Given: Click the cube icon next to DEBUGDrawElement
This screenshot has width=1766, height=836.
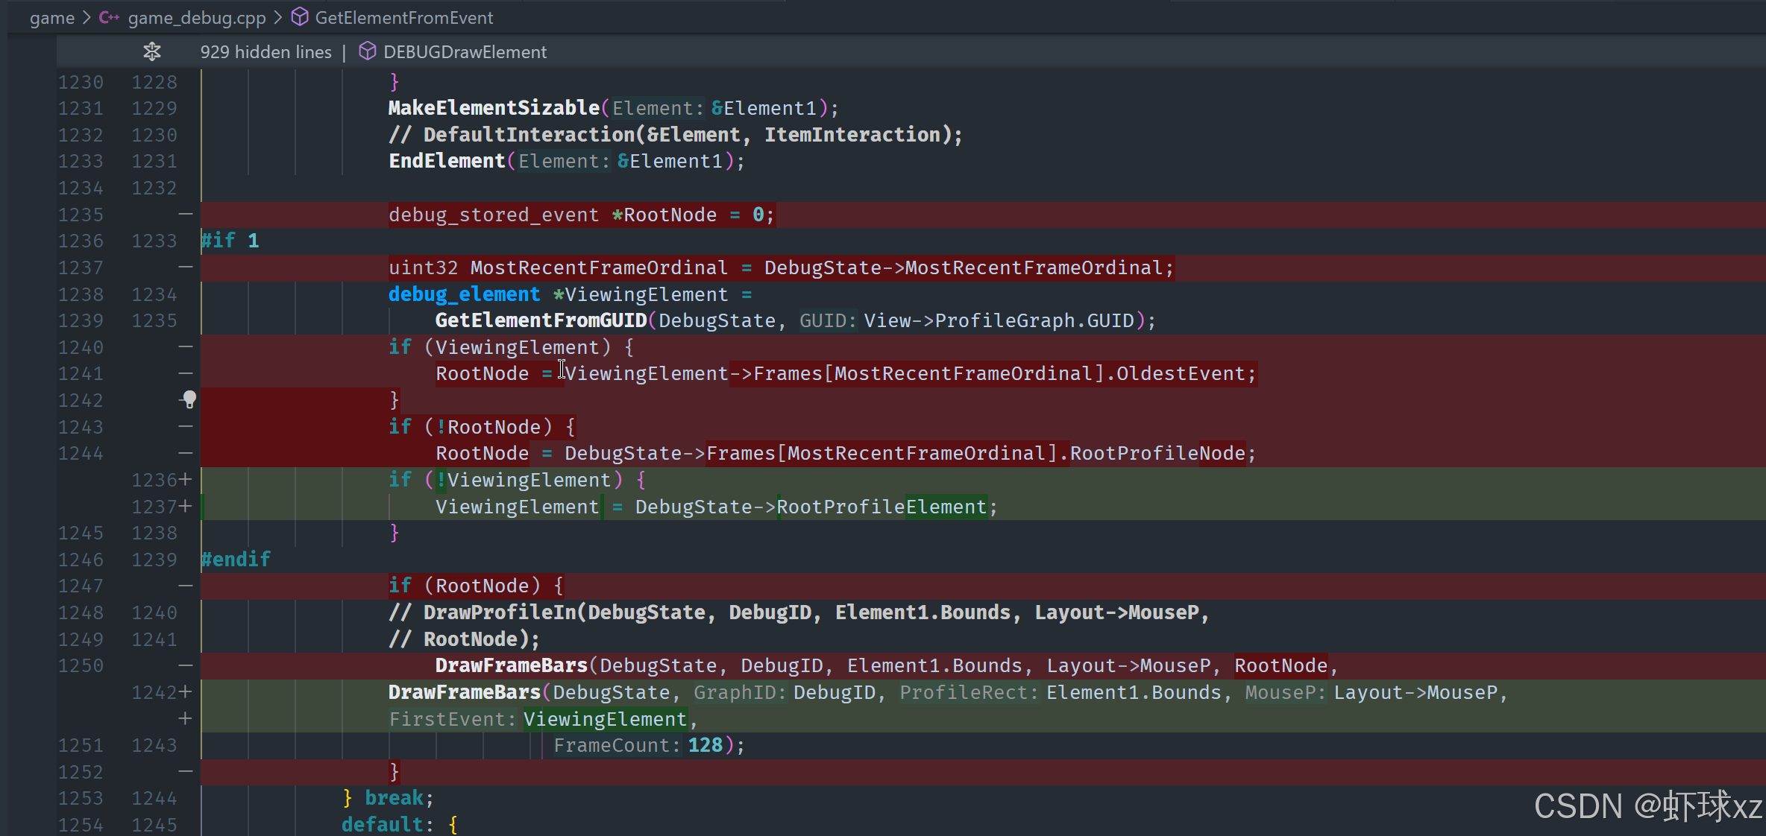Looking at the screenshot, I should [367, 51].
